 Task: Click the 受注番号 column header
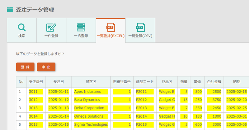click(x=36, y=82)
